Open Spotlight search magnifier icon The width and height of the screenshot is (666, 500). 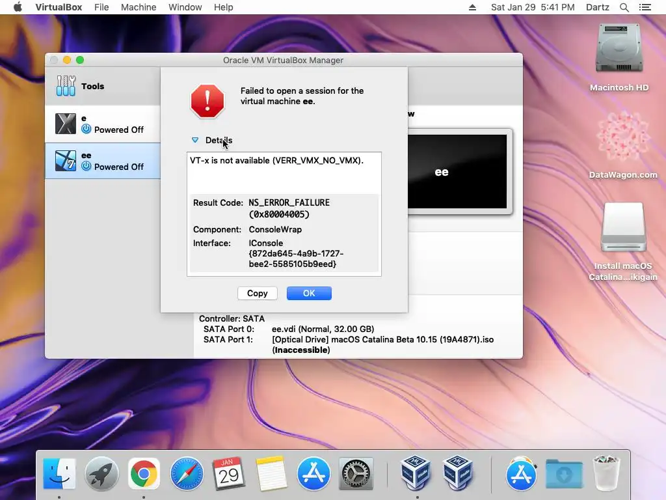(x=624, y=7)
